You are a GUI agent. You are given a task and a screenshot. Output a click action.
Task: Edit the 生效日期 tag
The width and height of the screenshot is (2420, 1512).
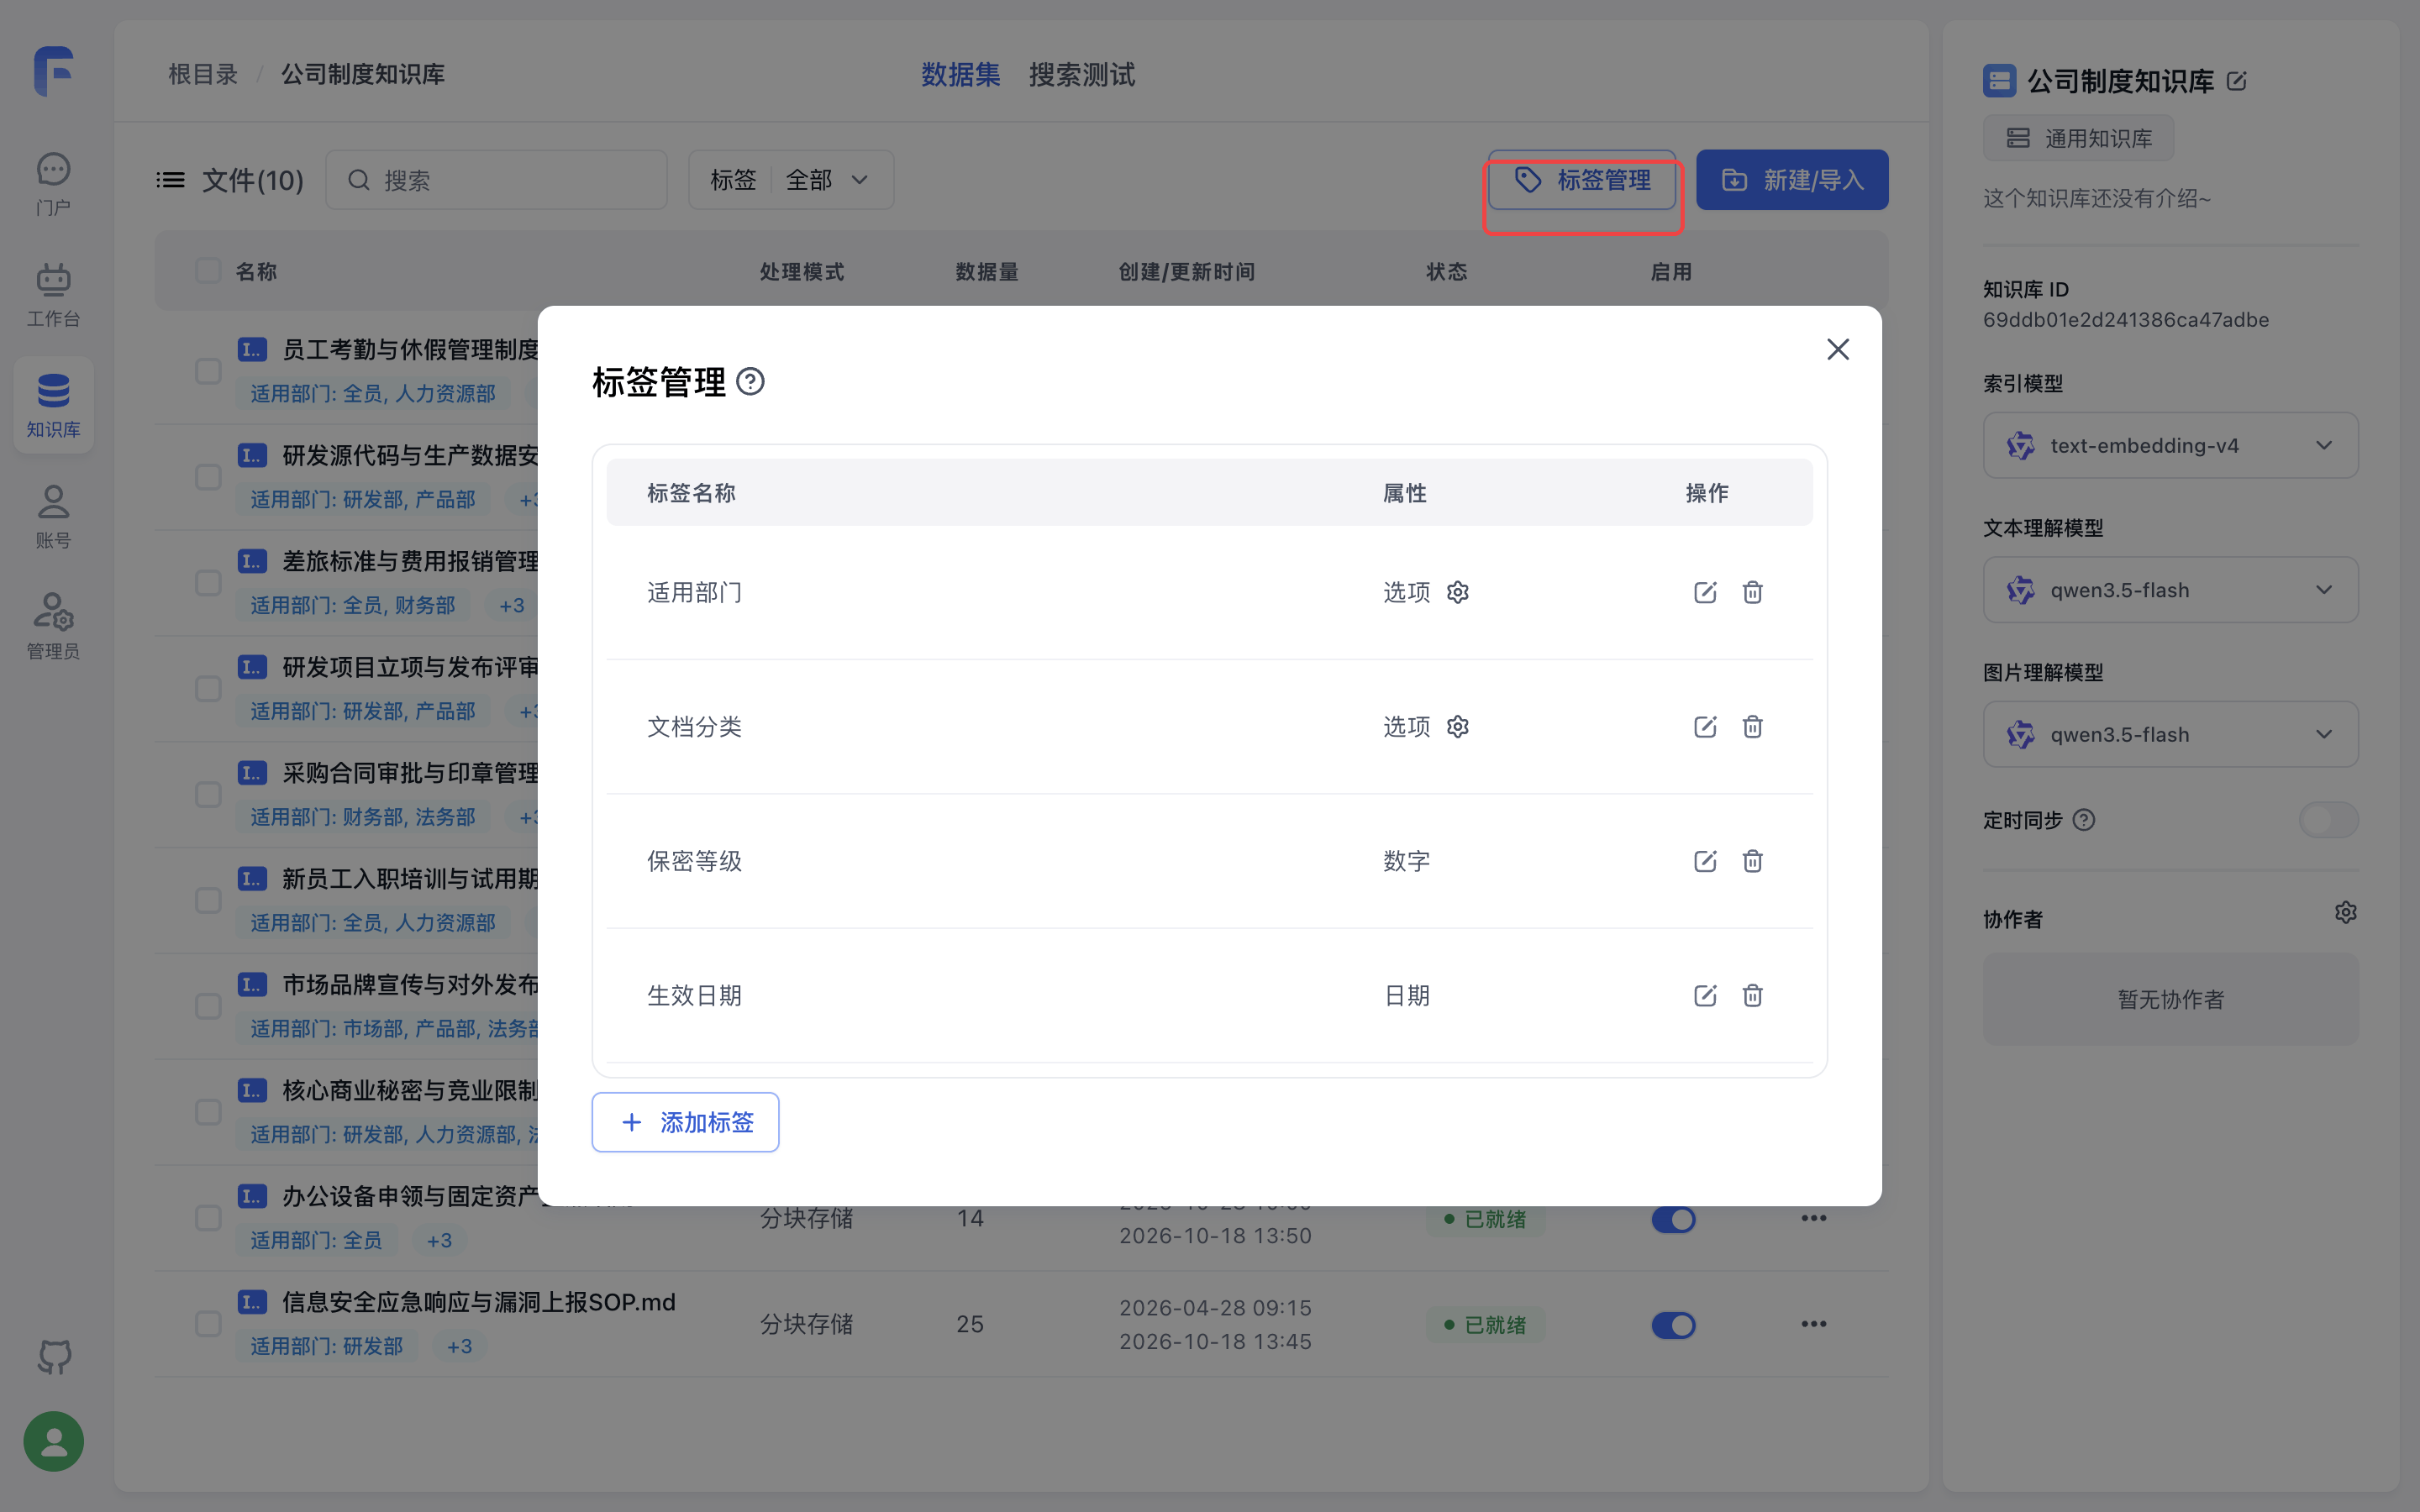click(1705, 996)
